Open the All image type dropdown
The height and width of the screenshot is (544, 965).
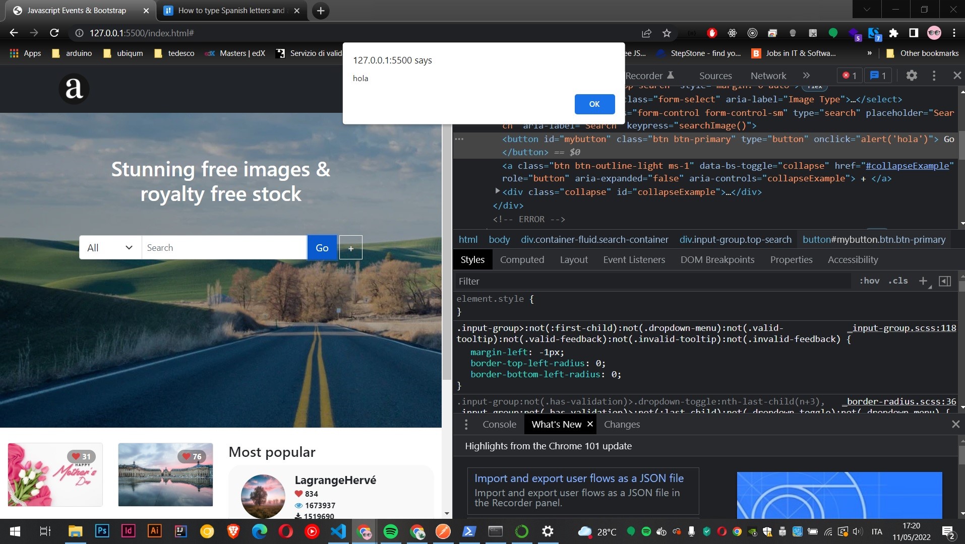(110, 247)
